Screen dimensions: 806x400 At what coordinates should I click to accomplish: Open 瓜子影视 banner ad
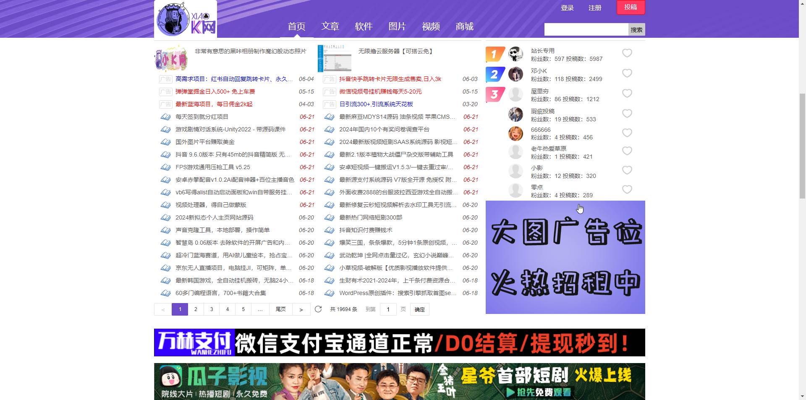(x=399, y=382)
